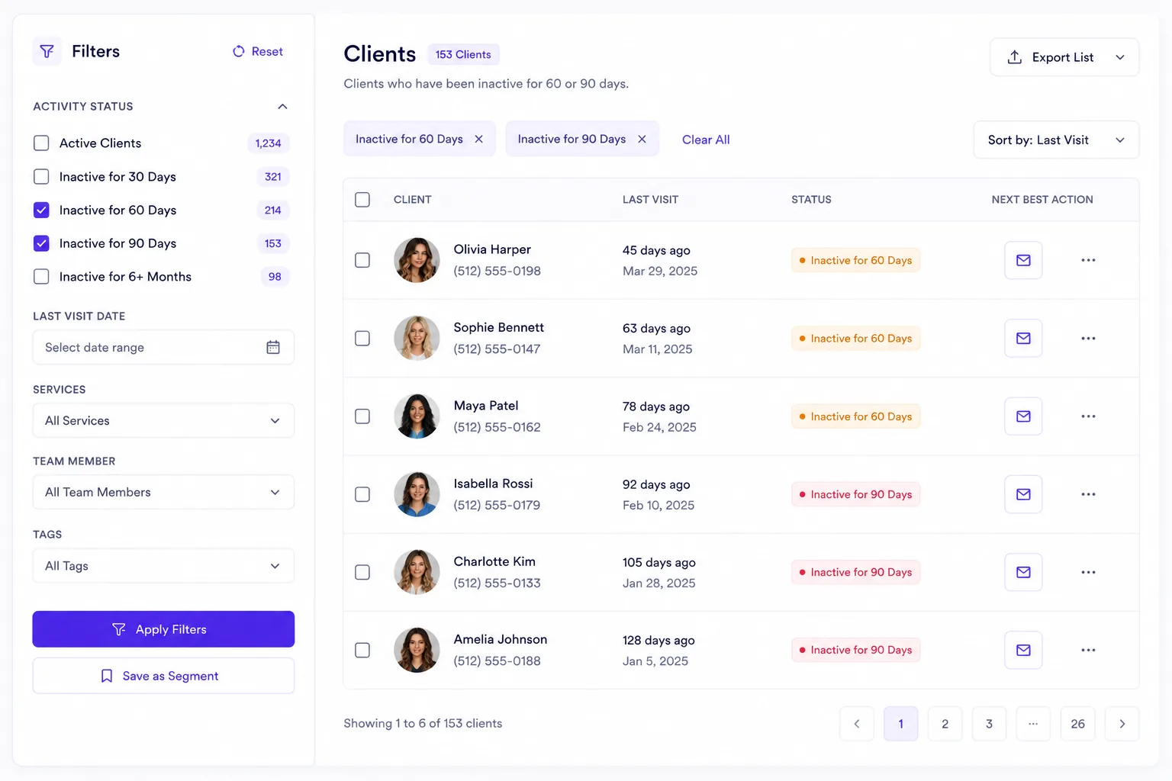Enable the Active Clients checkbox
This screenshot has height=781, width=1172.
tap(41, 143)
